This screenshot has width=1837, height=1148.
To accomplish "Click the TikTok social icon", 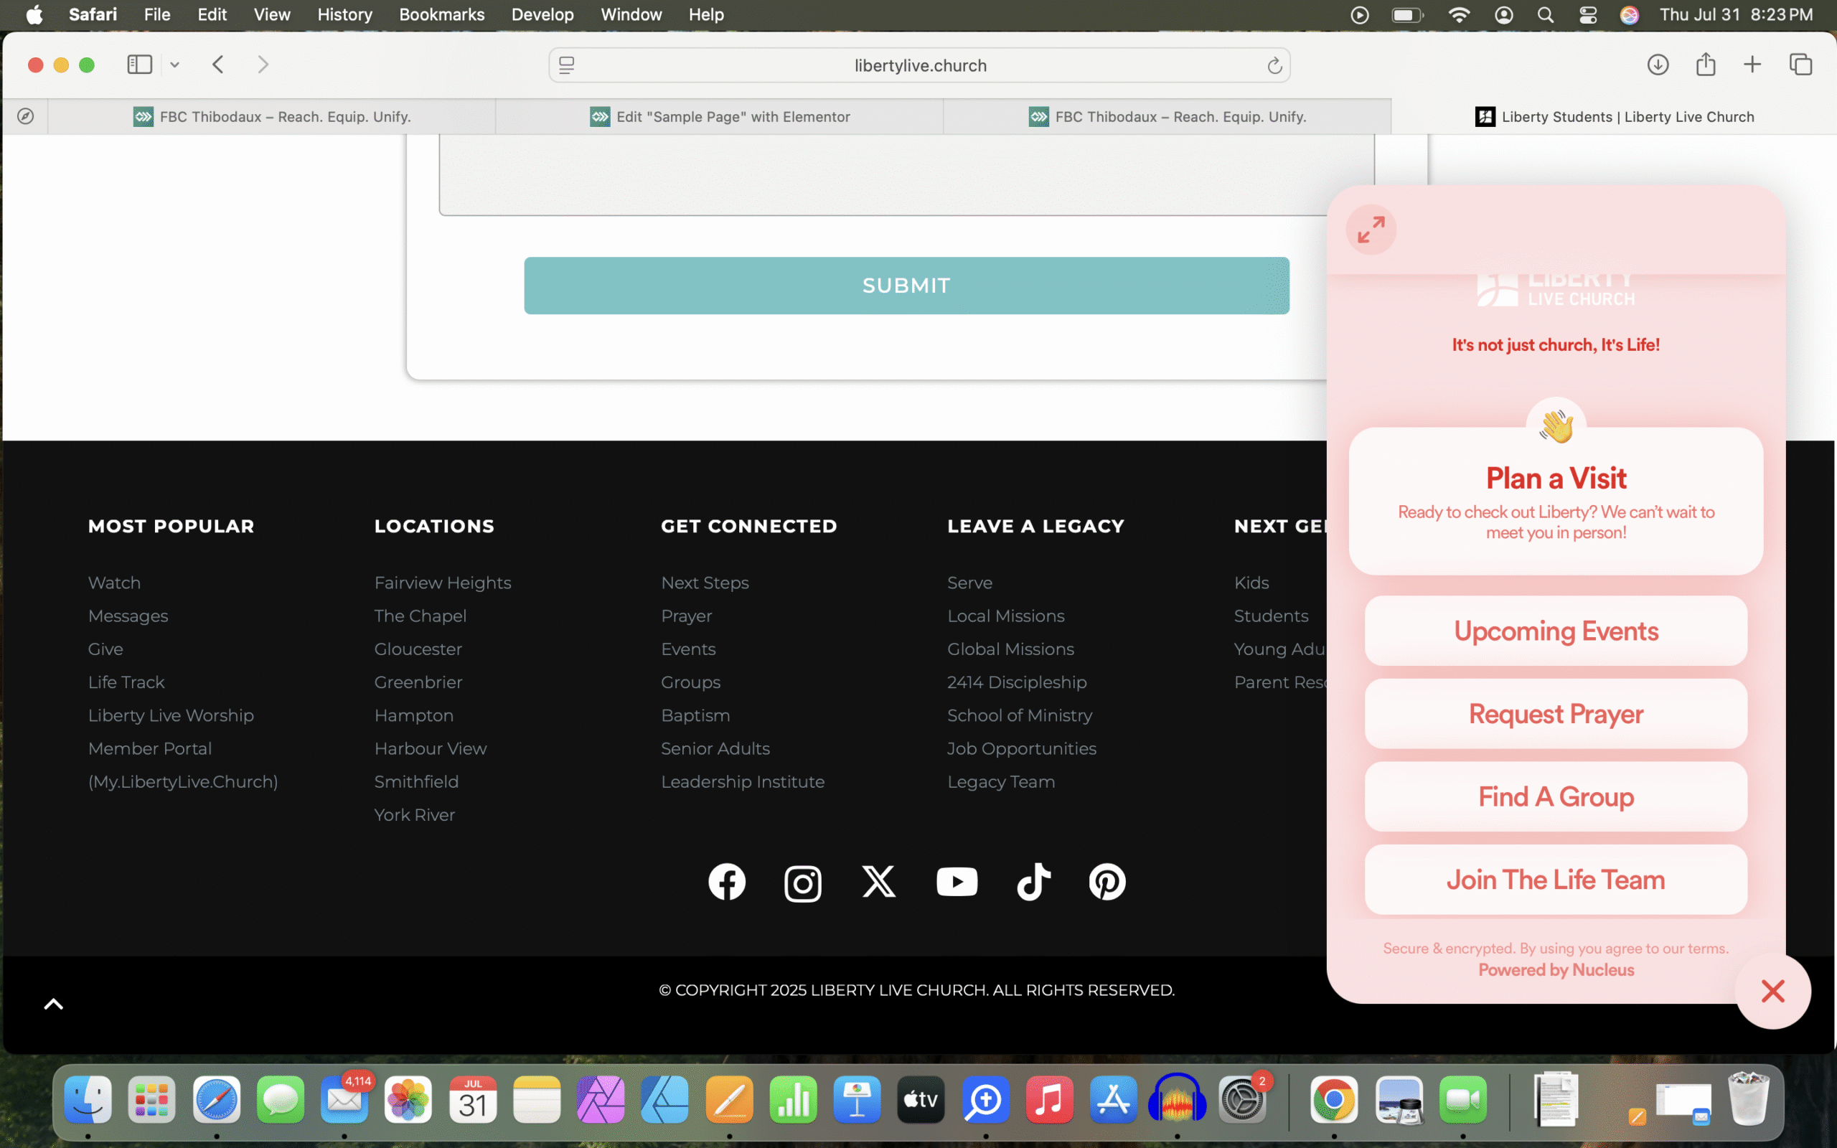I will tap(1033, 882).
